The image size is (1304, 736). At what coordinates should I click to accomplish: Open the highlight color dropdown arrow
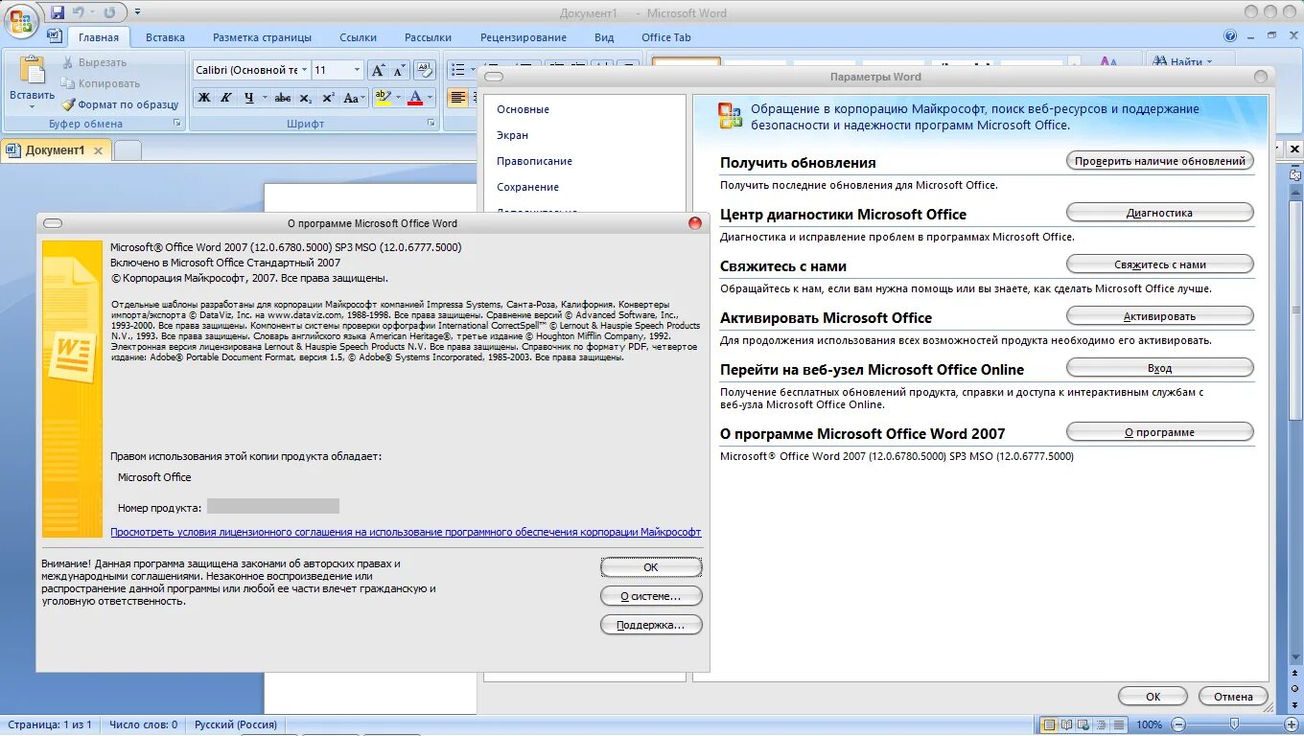coord(397,98)
